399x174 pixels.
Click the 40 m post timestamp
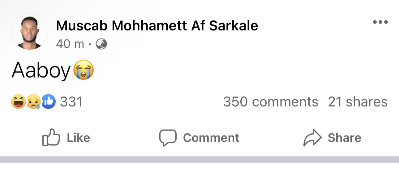coord(70,44)
